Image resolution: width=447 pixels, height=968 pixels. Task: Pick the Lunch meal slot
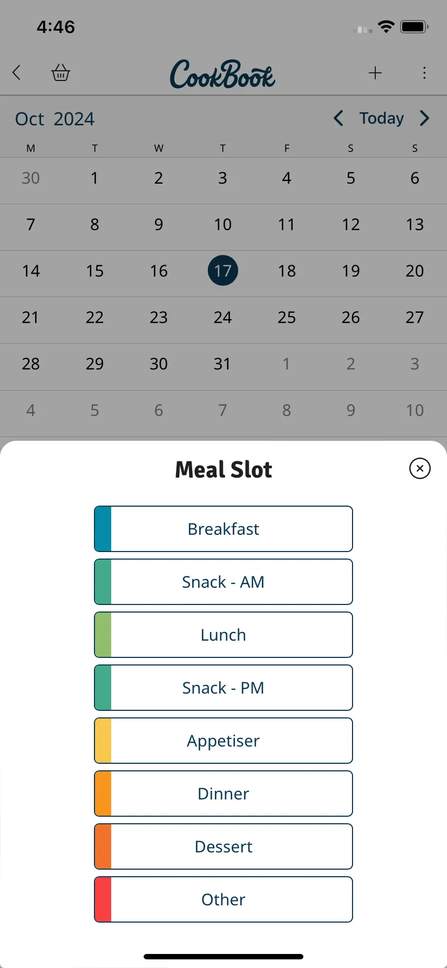[x=223, y=635]
